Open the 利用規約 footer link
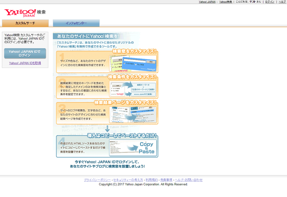Screen dimensions: 287x197 [x=151, y=180]
